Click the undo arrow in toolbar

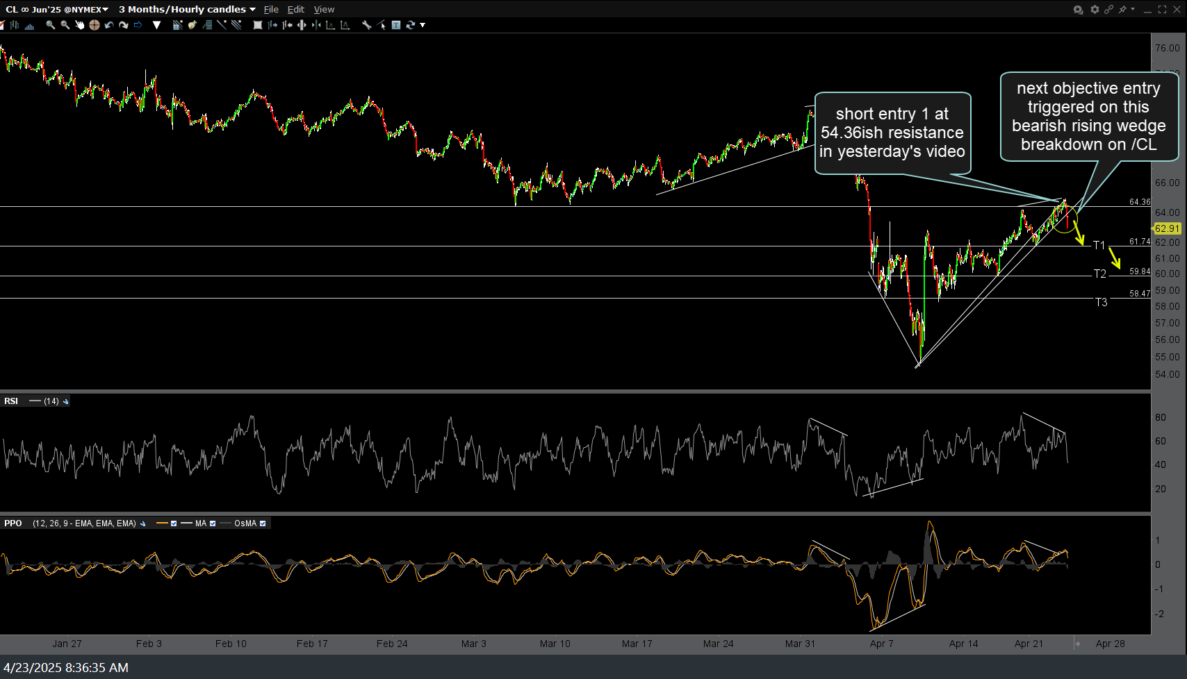[x=109, y=25]
